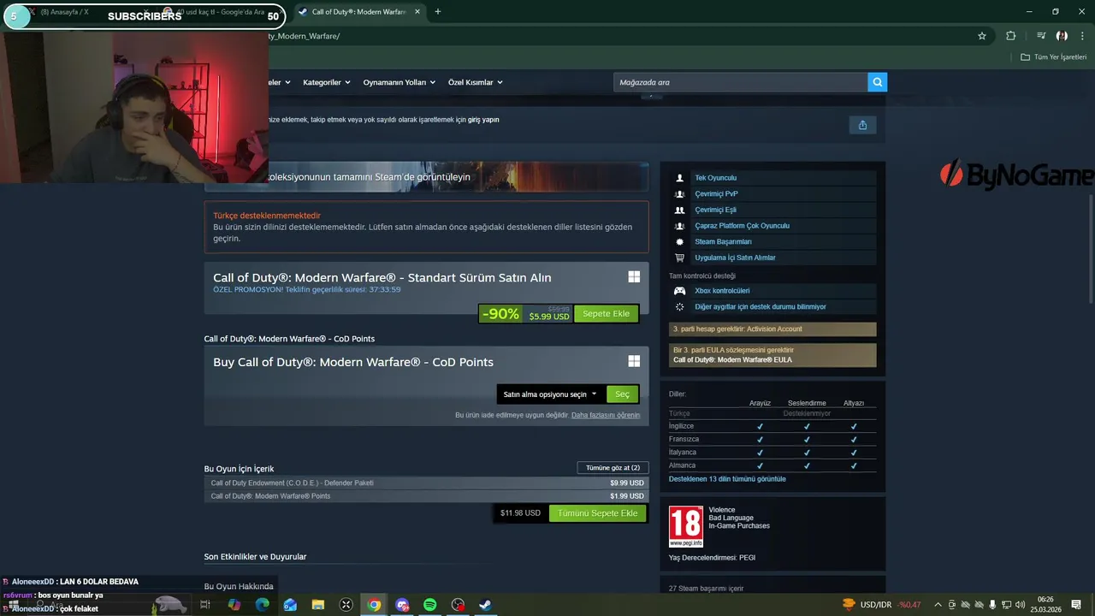Image resolution: width=1095 pixels, height=616 pixels.
Task: Click the Çevrimiçi PvP feature link
Action: click(x=716, y=194)
